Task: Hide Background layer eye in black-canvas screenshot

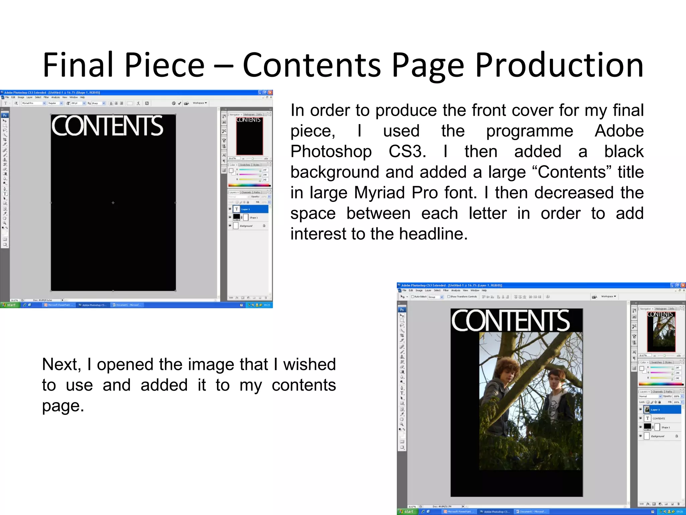Action: [x=230, y=226]
